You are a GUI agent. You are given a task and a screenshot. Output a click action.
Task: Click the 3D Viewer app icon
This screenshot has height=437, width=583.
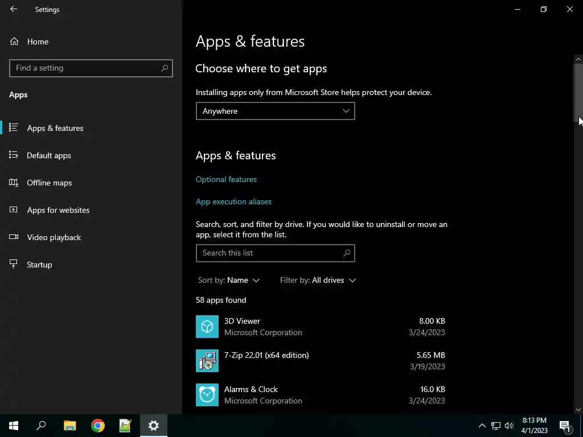tap(207, 327)
